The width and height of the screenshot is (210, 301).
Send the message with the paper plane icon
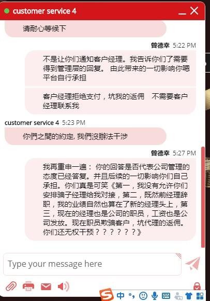coord(193,263)
